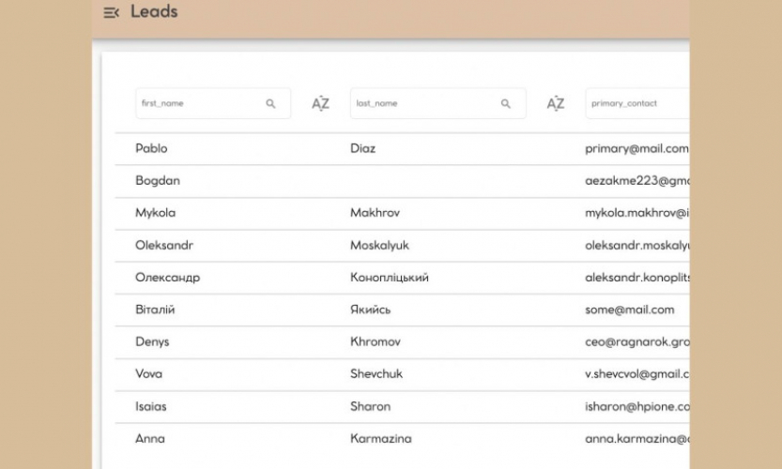Select the Vova first name cell
The height and width of the screenshot is (469, 782).
(148, 374)
